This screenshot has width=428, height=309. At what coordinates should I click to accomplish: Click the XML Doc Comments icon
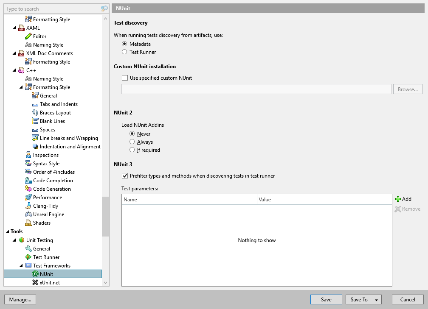tap(21, 53)
